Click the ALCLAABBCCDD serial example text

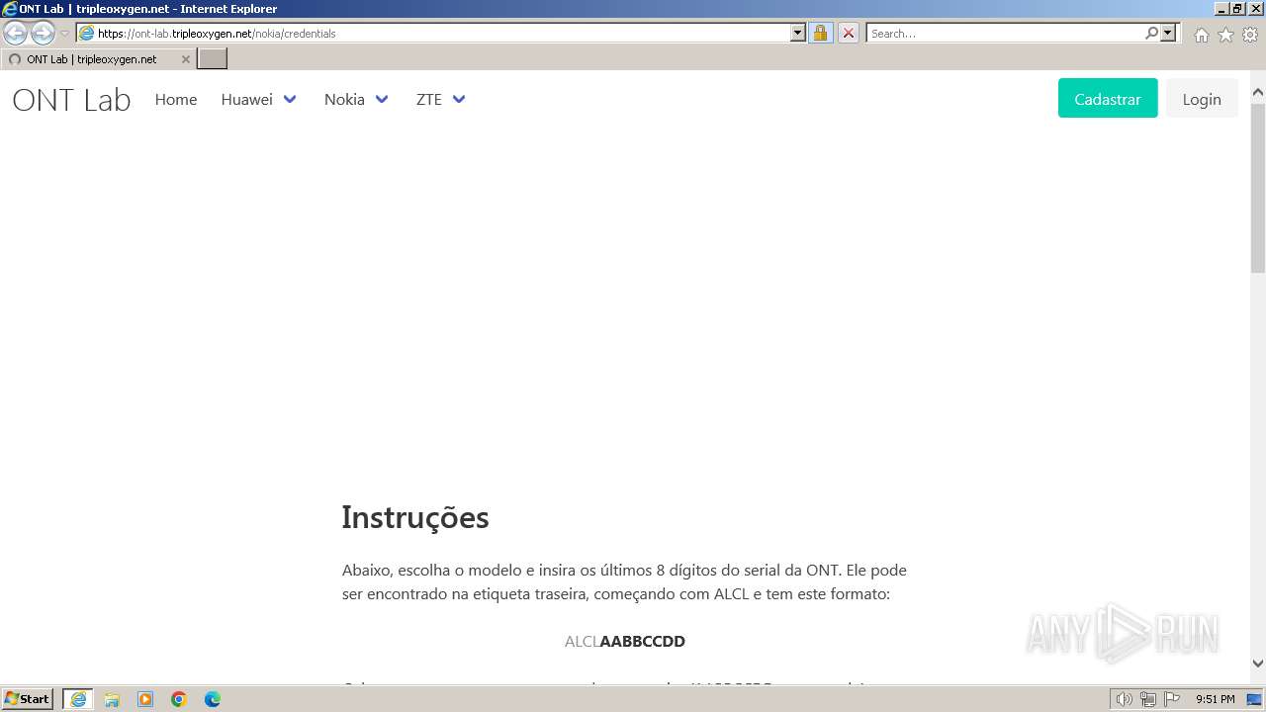[x=625, y=641]
